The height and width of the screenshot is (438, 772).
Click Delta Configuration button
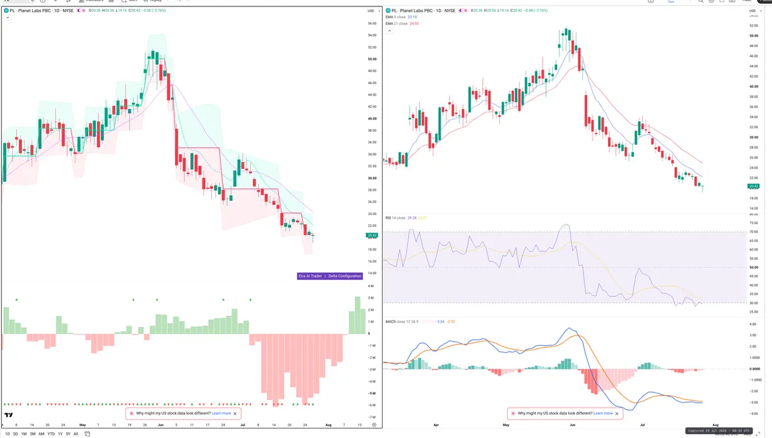[345, 276]
